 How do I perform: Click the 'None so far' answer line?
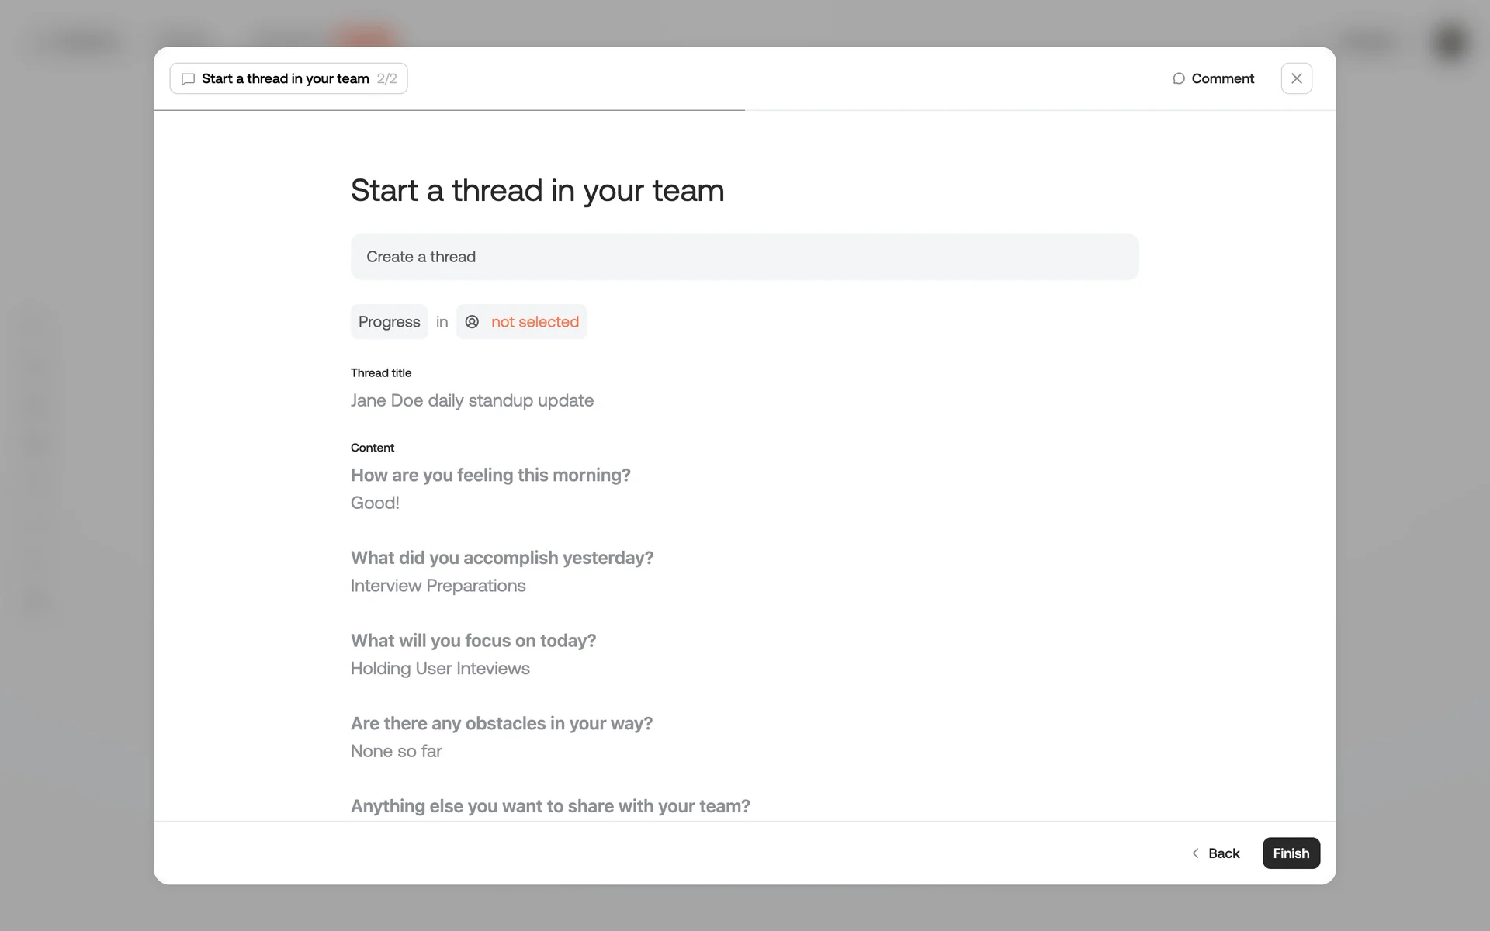click(396, 751)
